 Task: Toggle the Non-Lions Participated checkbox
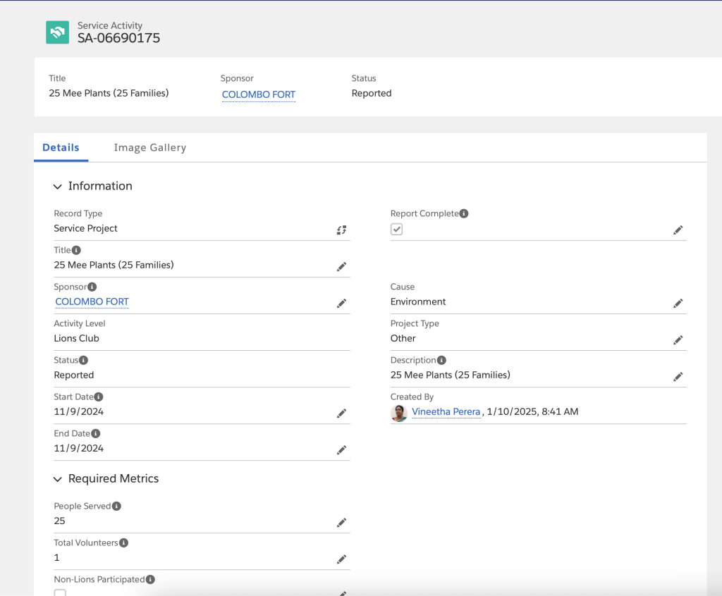pos(60,592)
